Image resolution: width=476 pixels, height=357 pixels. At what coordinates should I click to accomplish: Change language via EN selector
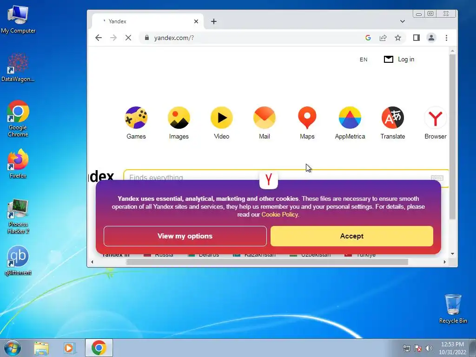pos(364,59)
